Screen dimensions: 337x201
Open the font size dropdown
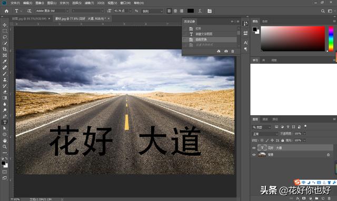click(x=130, y=11)
